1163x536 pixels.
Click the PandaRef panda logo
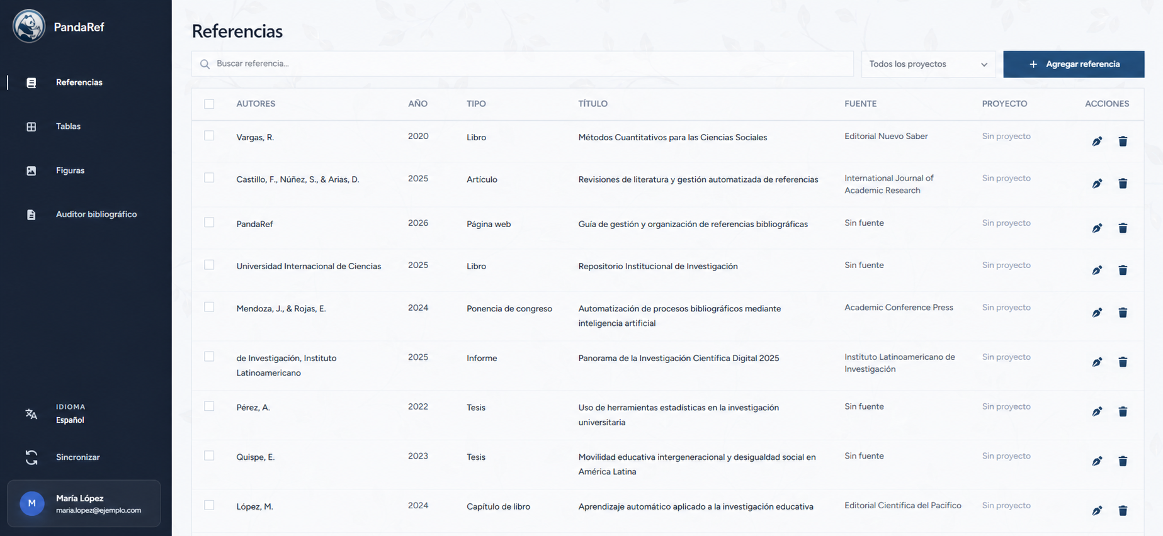pyautogui.click(x=29, y=26)
